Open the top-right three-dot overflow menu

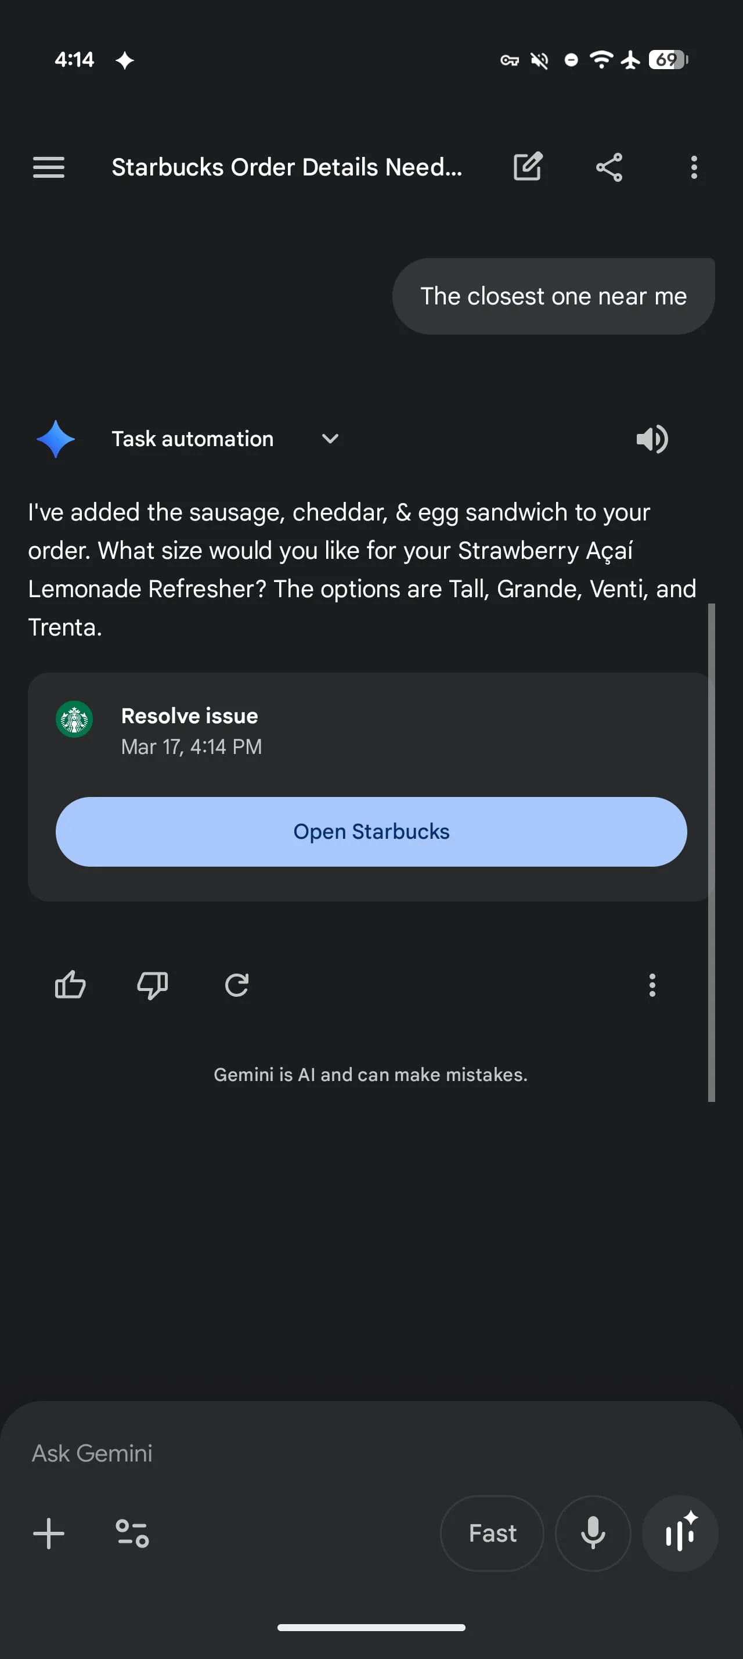(694, 167)
